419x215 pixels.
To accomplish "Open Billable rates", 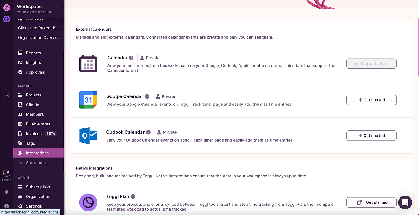I will 39,124.
